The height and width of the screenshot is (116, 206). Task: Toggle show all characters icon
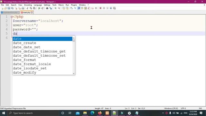coord(75,8)
